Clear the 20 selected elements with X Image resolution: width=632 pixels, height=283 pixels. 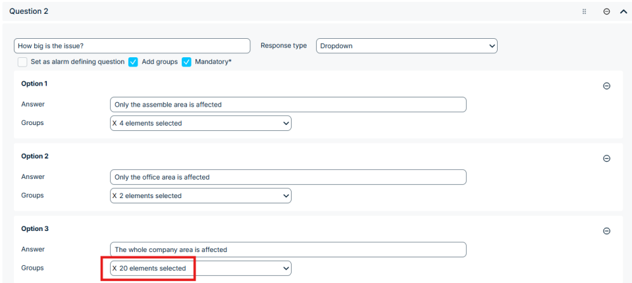coord(115,269)
